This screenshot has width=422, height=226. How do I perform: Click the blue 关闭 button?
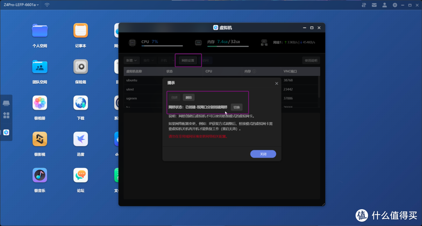263,154
